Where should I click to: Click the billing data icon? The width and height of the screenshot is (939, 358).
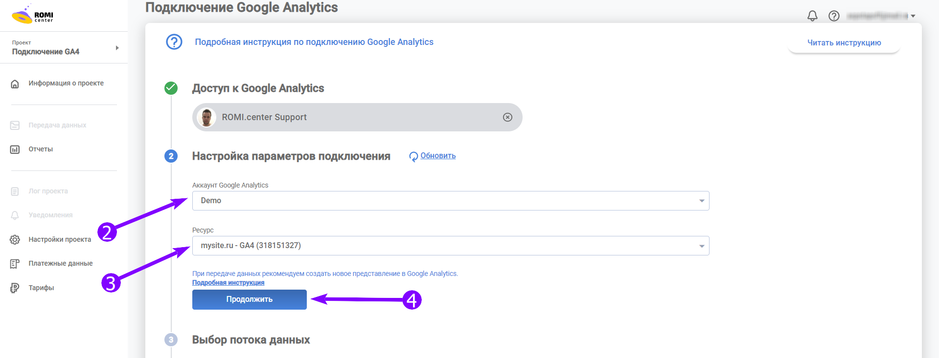[x=15, y=264]
